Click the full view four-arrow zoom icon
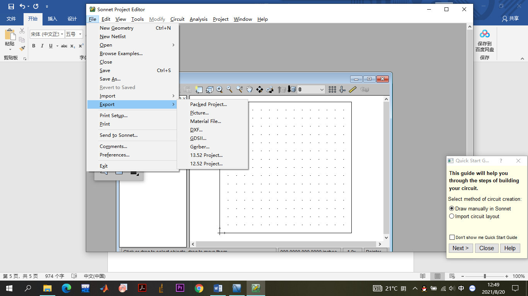Screen dimensions: 528x296 pyautogui.click(x=260, y=89)
